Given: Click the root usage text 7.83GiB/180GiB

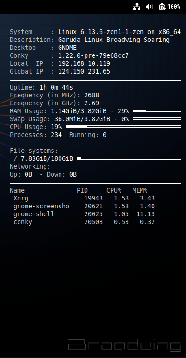Looking at the screenshot, I should click(x=47, y=158).
